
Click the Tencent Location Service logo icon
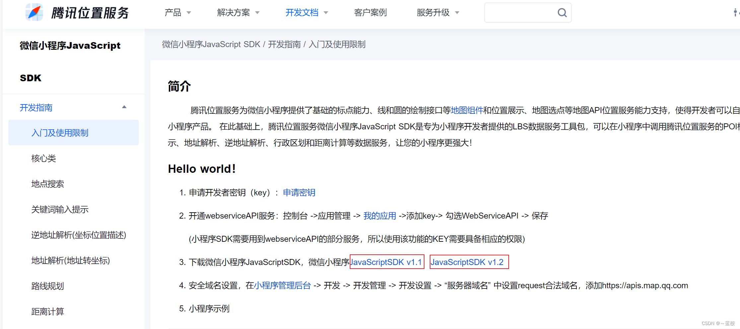click(x=35, y=13)
